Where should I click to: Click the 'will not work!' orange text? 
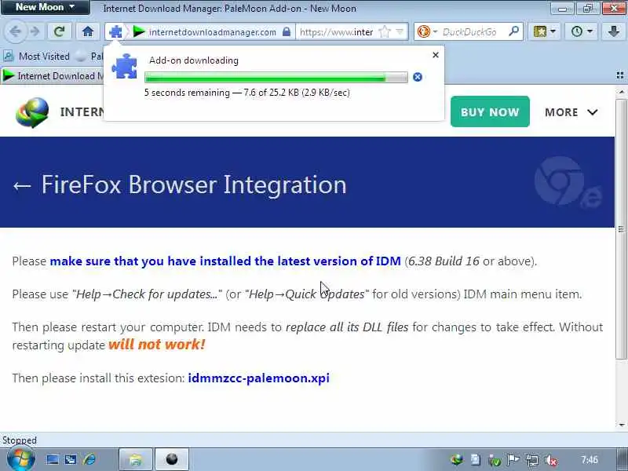(156, 344)
